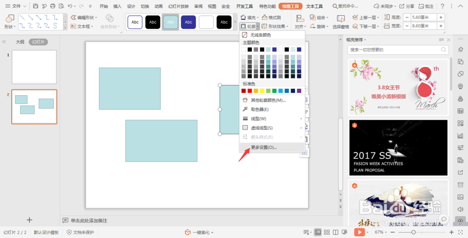Image resolution: width=468 pixels, height=238 pixels.
Task: Click 其他轮廓颜色(M)... option
Action: [272, 100]
